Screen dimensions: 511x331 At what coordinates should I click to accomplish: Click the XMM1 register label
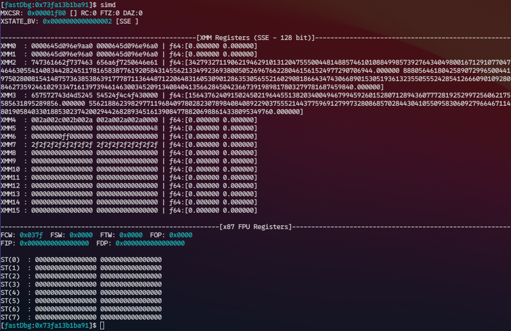tap(8, 54)
